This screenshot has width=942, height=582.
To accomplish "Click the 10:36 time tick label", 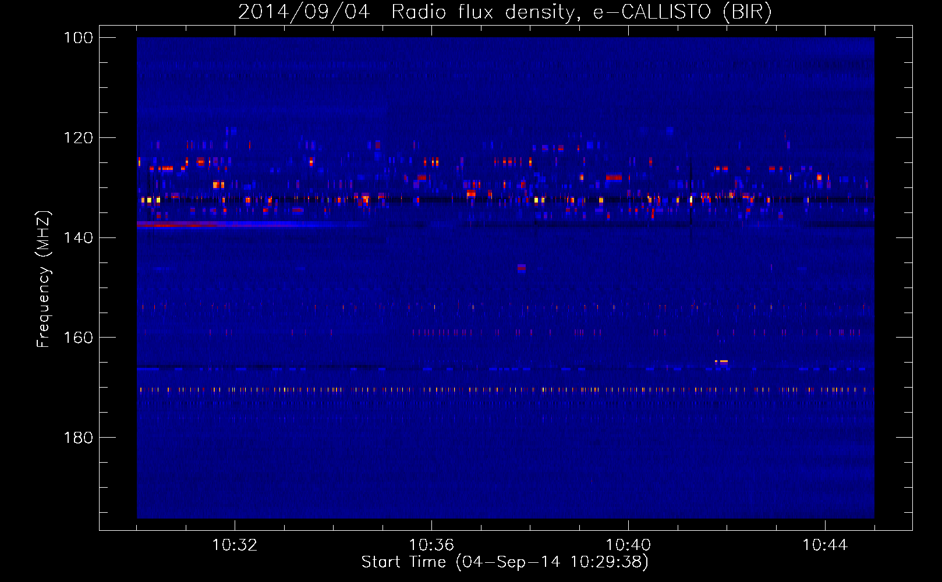I will coord(431,545).
